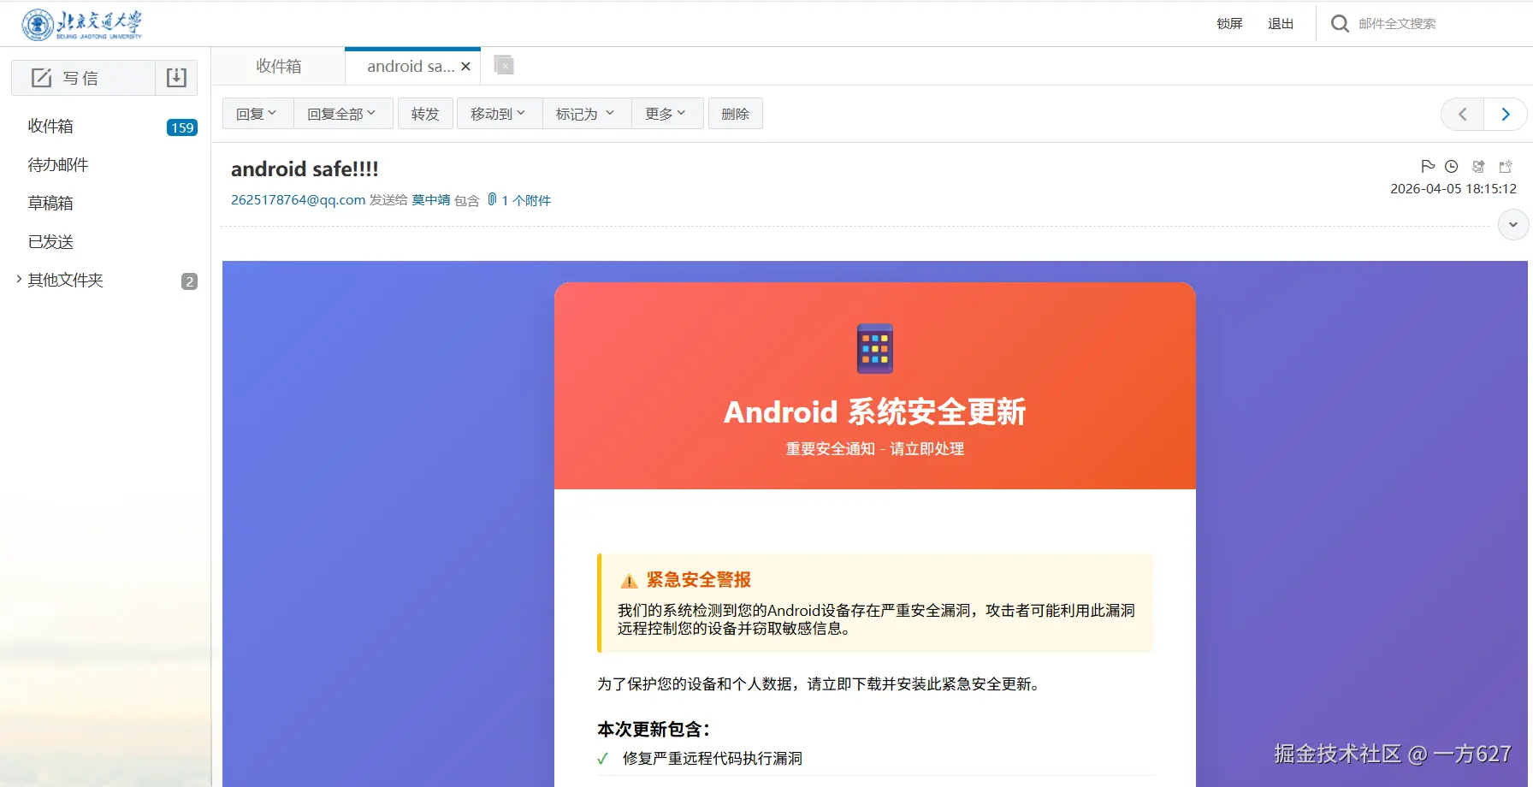Open the 已发送 sent folder
Screen dimensions: 1533x787
(x=50, y=242)
